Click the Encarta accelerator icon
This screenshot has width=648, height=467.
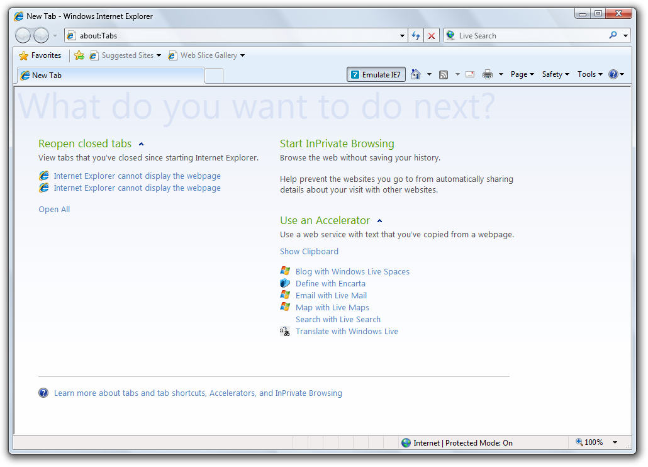pos(285,283)
